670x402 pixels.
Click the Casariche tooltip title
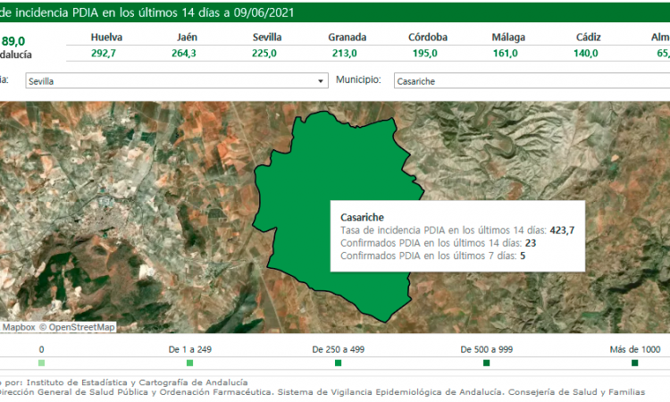362,217
